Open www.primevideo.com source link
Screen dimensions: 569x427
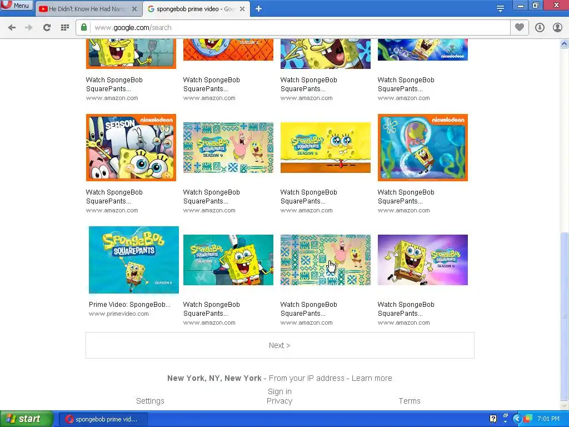tap(119, 314)
